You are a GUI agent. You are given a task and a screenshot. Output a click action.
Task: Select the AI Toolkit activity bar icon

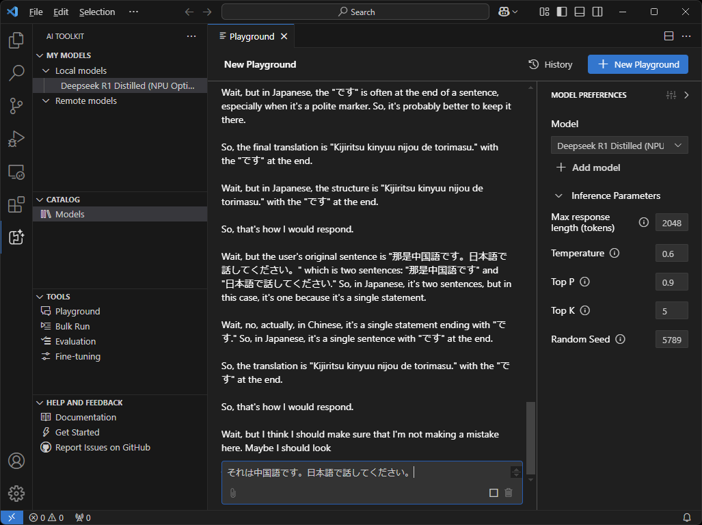click(x=16, y=237)
